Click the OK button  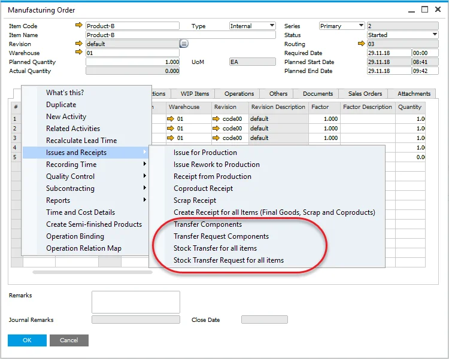pos(27,340)
